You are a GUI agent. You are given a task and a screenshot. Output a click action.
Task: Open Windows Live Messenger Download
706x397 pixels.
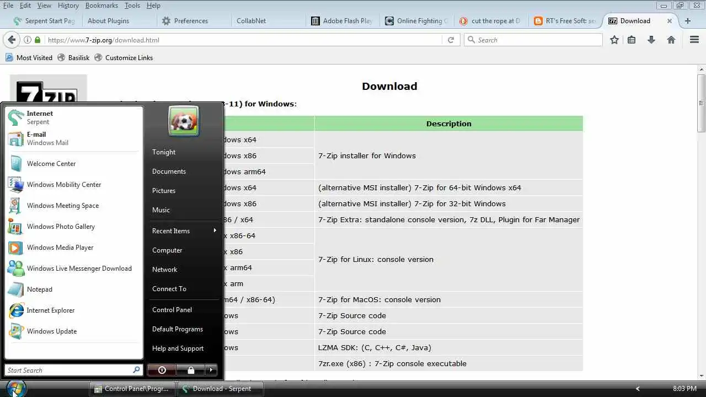click(x=74, y=269)
